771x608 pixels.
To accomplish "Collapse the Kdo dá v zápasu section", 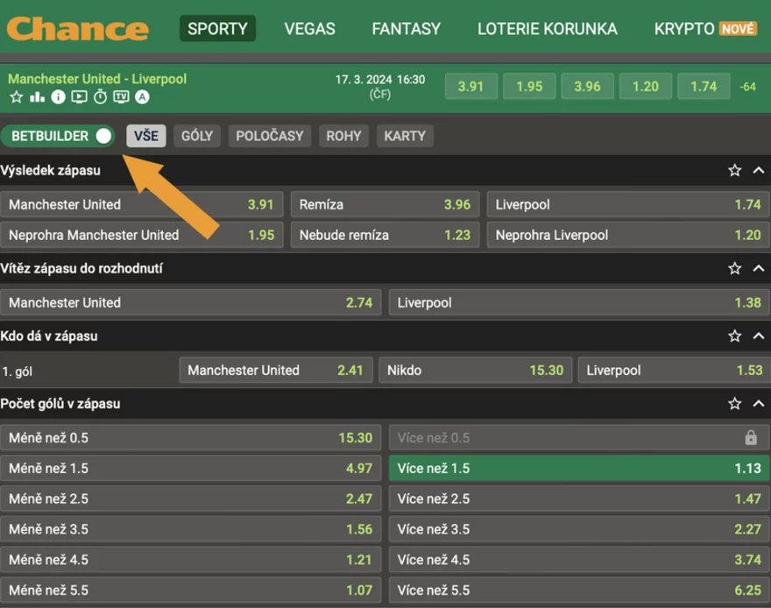I will pyautogui.click(x=759, y=336).
